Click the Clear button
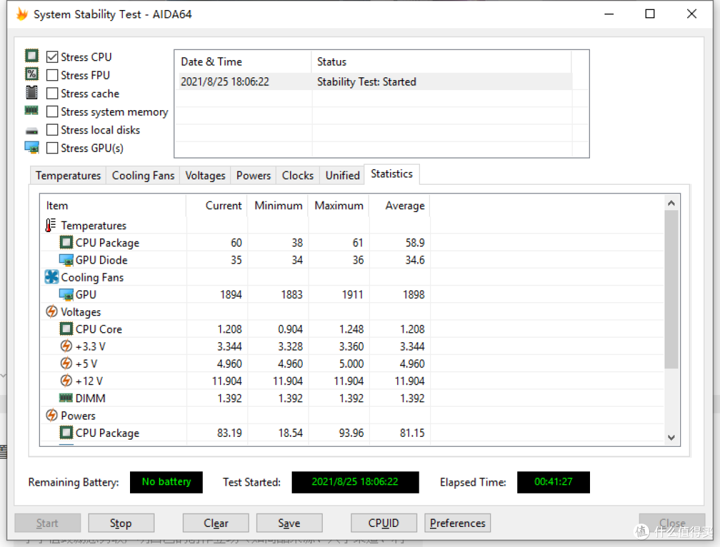 click(x=216, y=523)
